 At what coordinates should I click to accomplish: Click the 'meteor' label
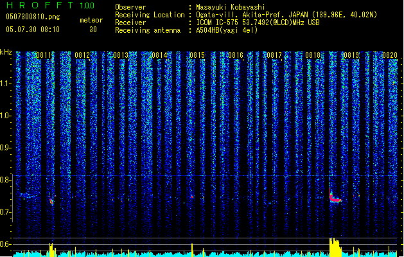91,20
